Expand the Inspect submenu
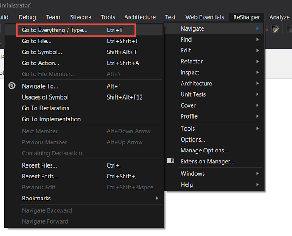This screenshot has width=292, height=236. click(214, 73)
